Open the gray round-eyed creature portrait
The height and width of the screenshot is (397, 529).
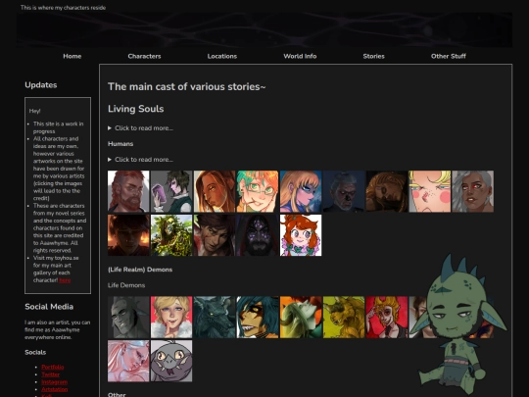171,361
